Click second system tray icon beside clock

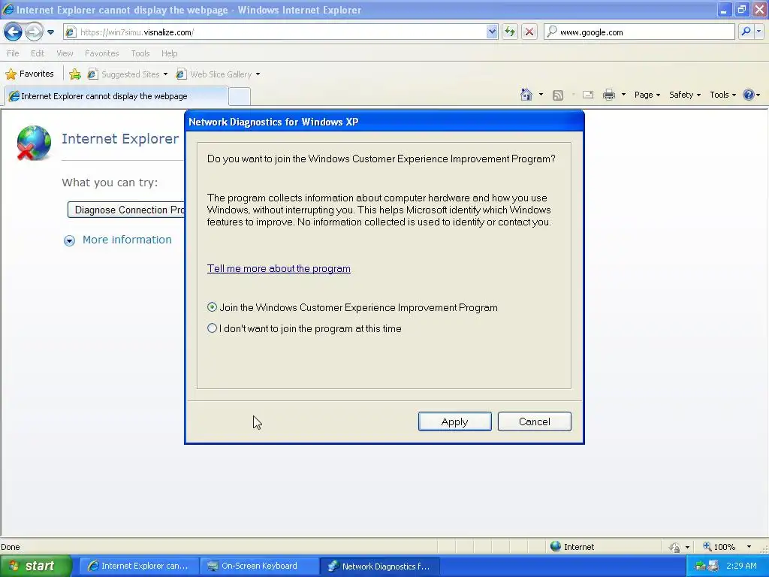point(713,566)
